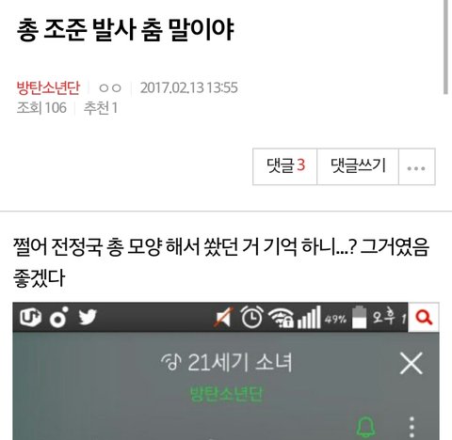The width and height of the screenshot is (452, 440).
Task: Click the green 방탄소년단 artist name
Action: coord(226,394)
